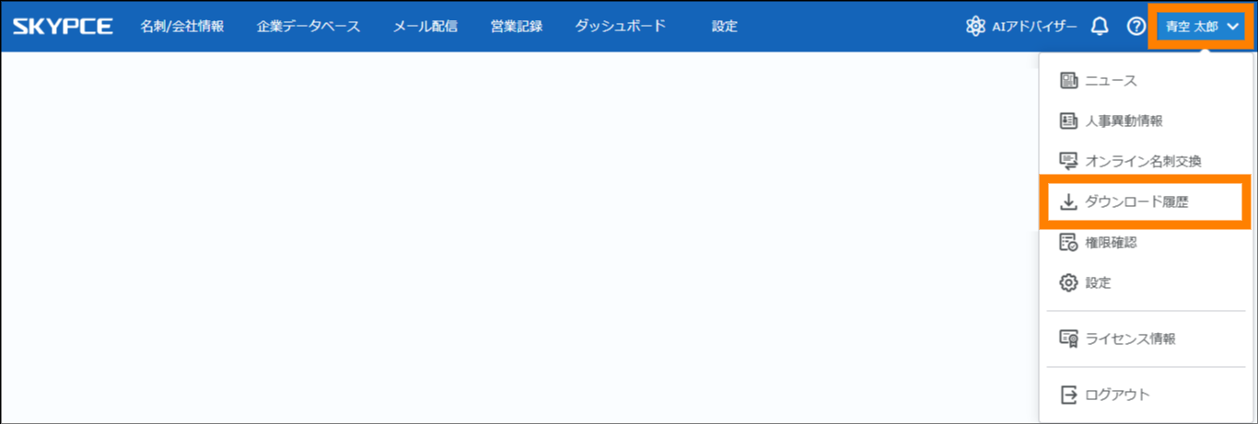Click the 権限確認 checklist icon
Viewport: 1258px width, 424px height.
[1068, 243]
